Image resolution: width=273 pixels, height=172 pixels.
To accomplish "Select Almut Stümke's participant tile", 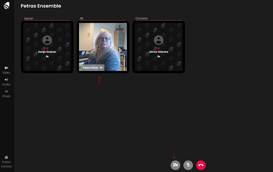I will tap(158, 47).
